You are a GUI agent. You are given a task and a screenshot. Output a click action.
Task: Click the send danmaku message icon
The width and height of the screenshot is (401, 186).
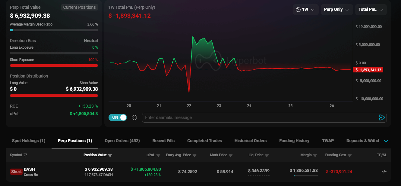click(382, 117)
